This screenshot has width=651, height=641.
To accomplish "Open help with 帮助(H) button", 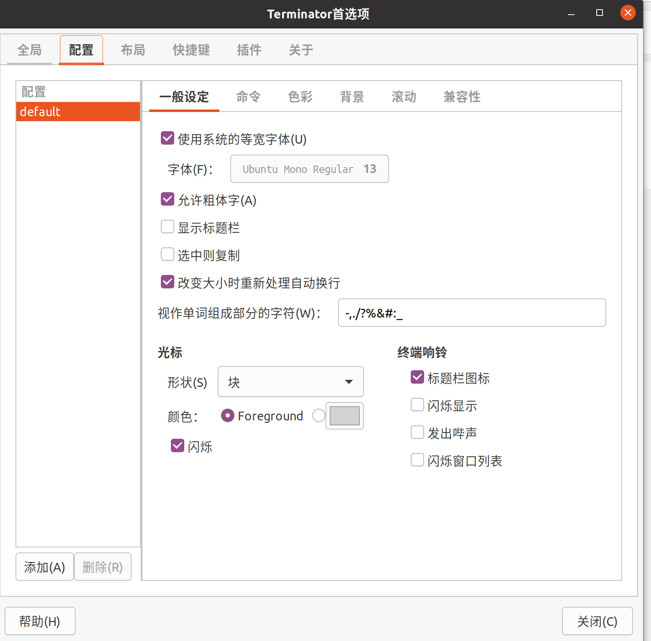I will (40, 621).
